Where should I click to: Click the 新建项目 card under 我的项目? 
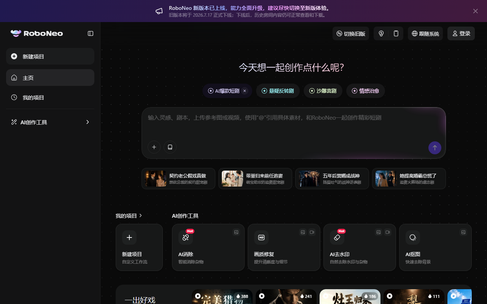coord(139,247)
